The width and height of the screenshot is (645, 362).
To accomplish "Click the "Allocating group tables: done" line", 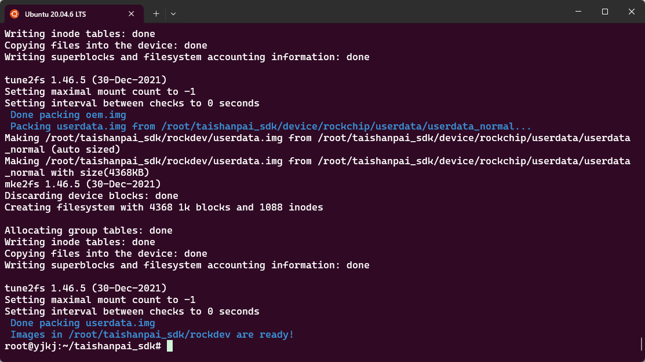I will point(89,230).
